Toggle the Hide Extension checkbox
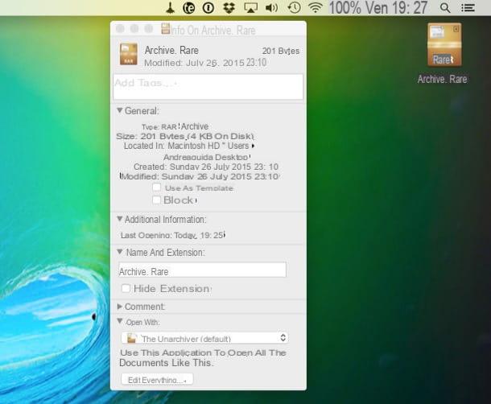The image size is (491, 404). (x=126, y=288)
